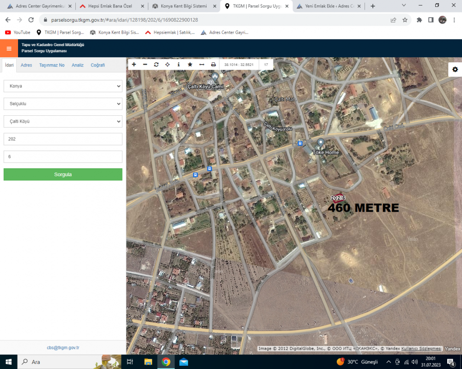Expand the tab search chevron in Chrome
The height and width of the screenshot is (369, 462).
(x=404, y=5)
